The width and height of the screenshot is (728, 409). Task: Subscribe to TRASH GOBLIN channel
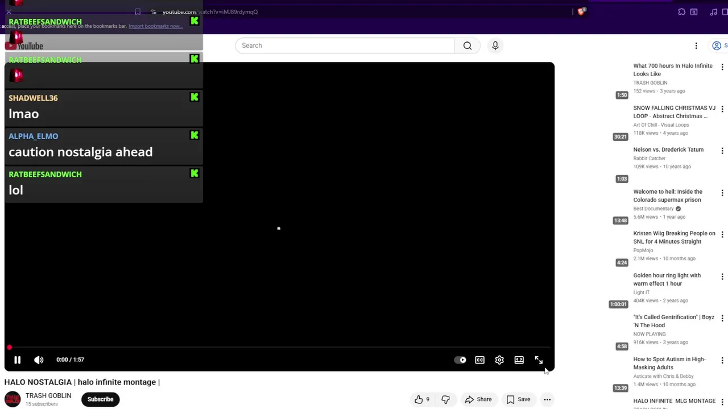[100, 399]
